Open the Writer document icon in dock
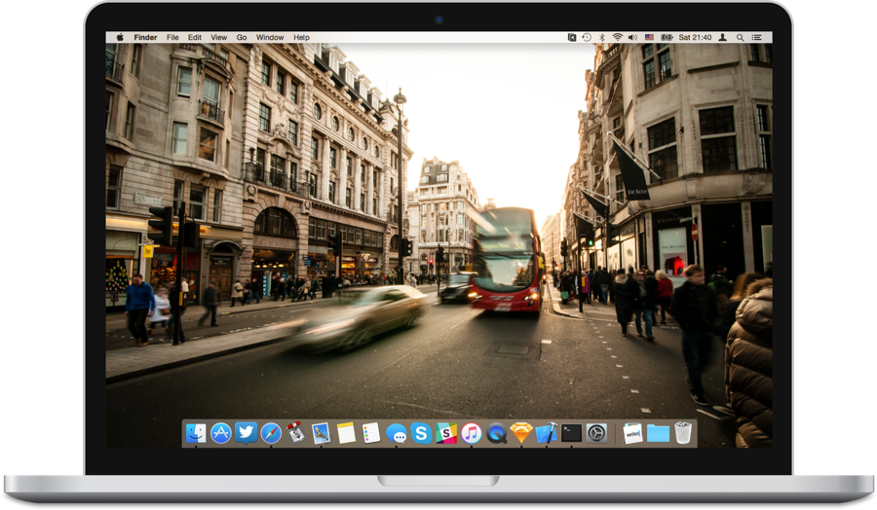This screenshot has height=510, width=877. tap(632, 433)
